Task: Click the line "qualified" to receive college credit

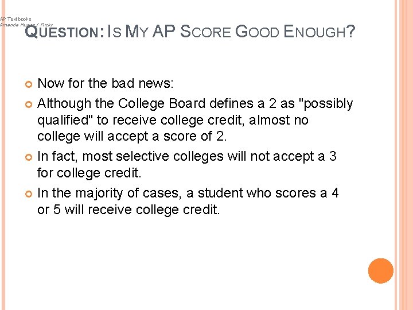Action: (x=173, y=121)
